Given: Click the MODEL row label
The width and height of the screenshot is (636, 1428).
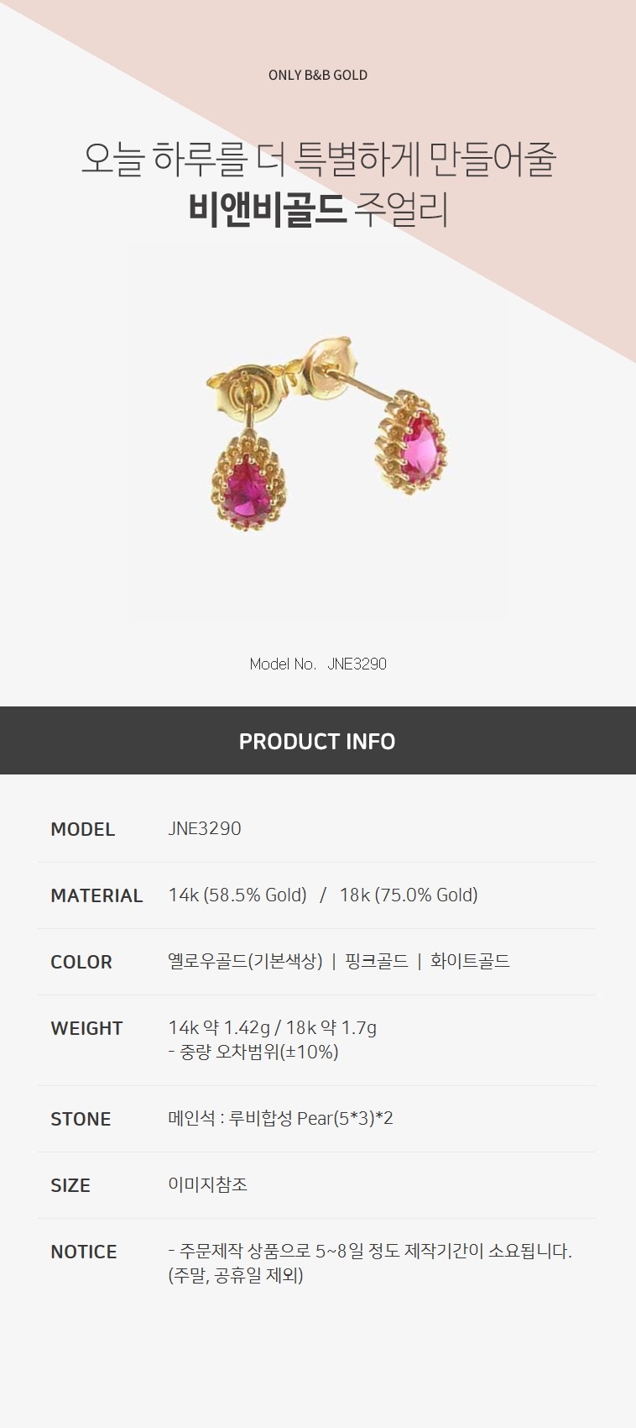Looking at the screenshot, I should pos(83,829).
